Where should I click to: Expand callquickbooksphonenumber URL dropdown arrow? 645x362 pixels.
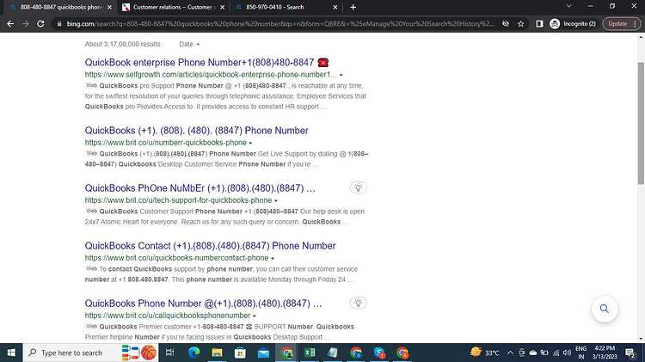point(255,316)
